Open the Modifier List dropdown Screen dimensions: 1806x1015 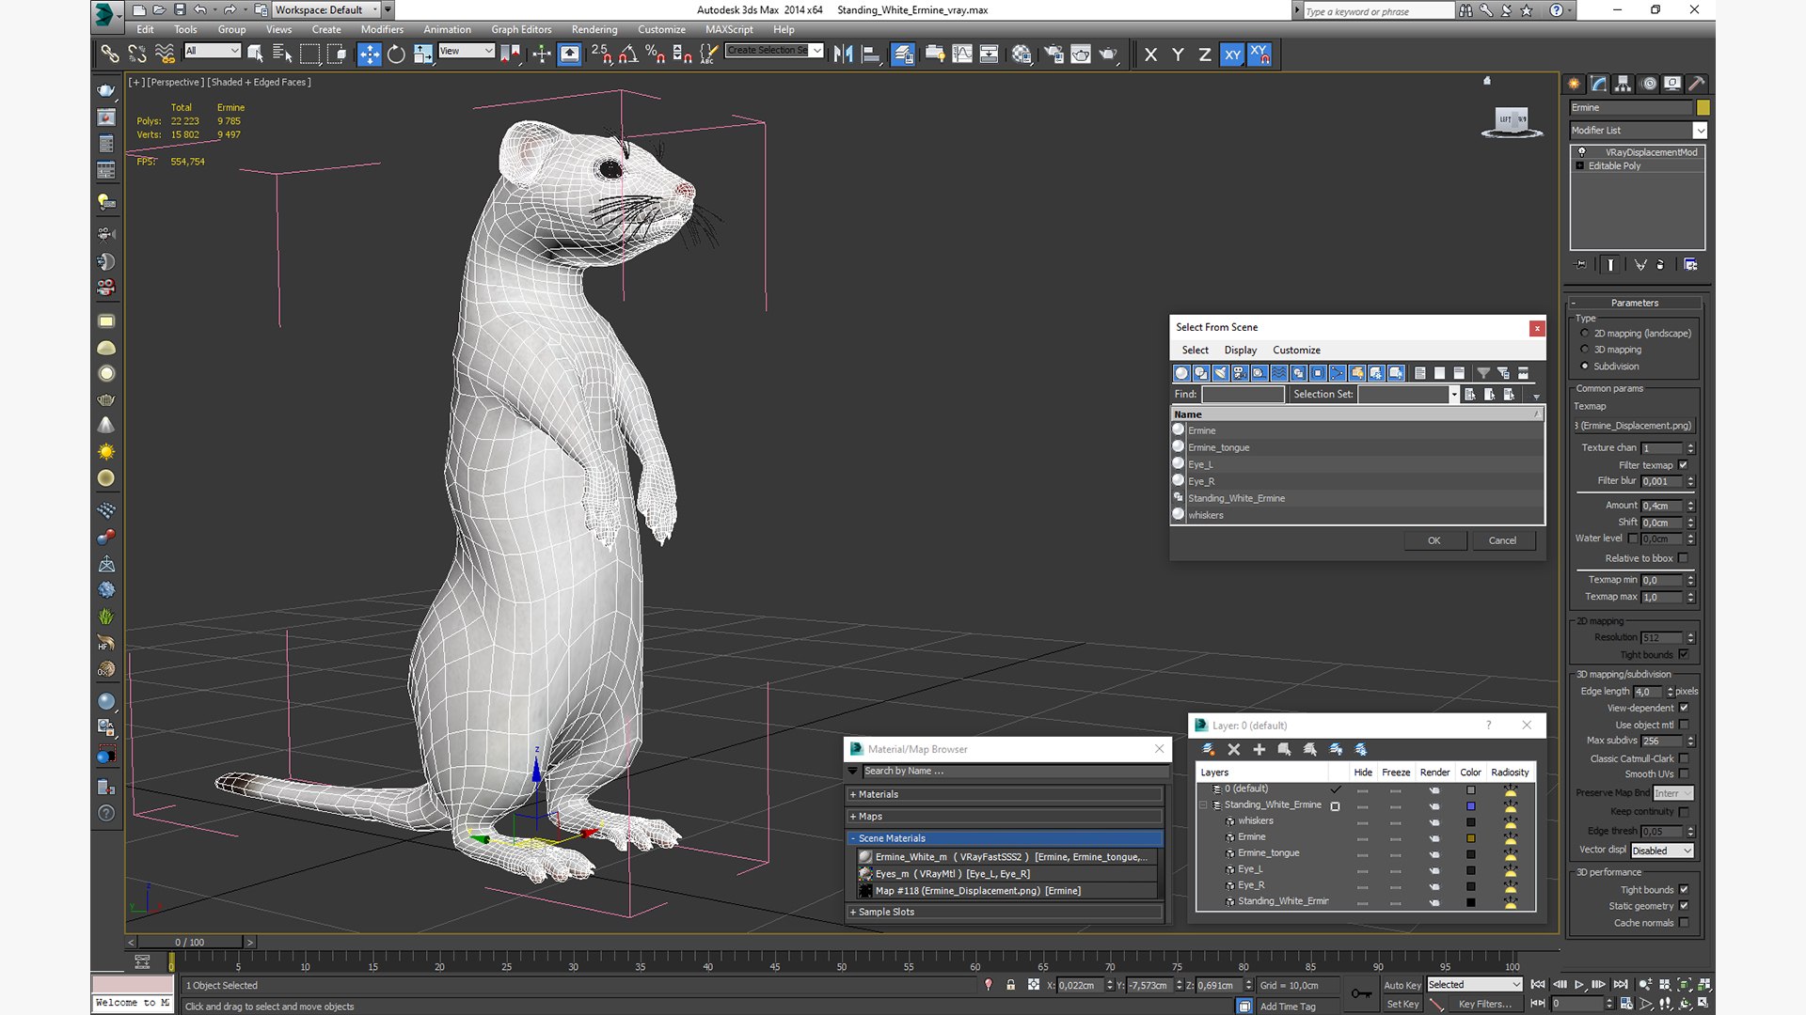point(1638,130)
